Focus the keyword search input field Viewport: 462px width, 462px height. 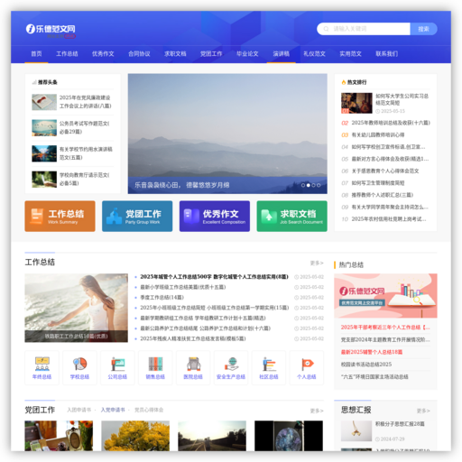(x=364, y=29)
